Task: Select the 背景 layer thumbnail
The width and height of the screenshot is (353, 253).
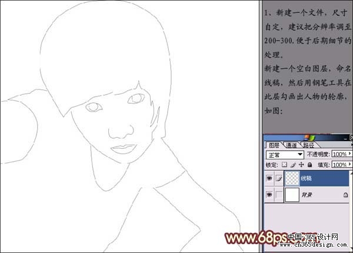Action: (292, 195)
